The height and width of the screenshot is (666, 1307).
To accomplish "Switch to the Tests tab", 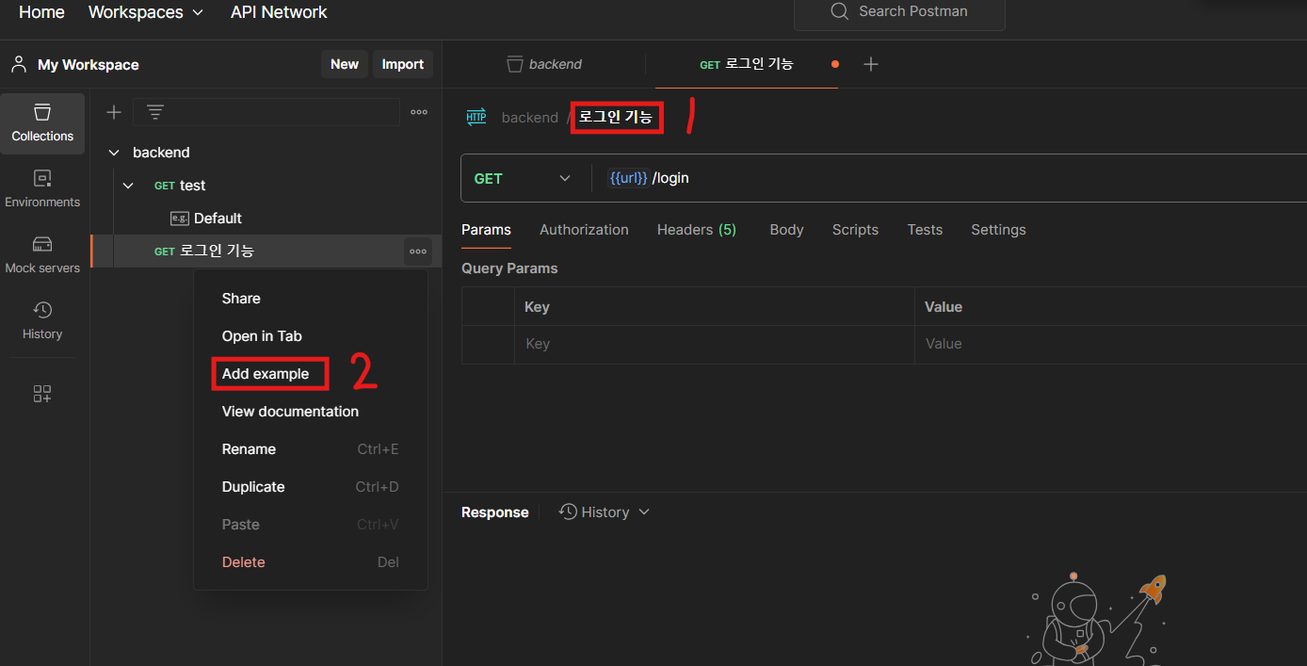I will click(925, 230).
